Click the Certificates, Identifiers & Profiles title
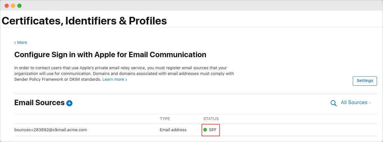383x142 pixels. coord(84,21)
